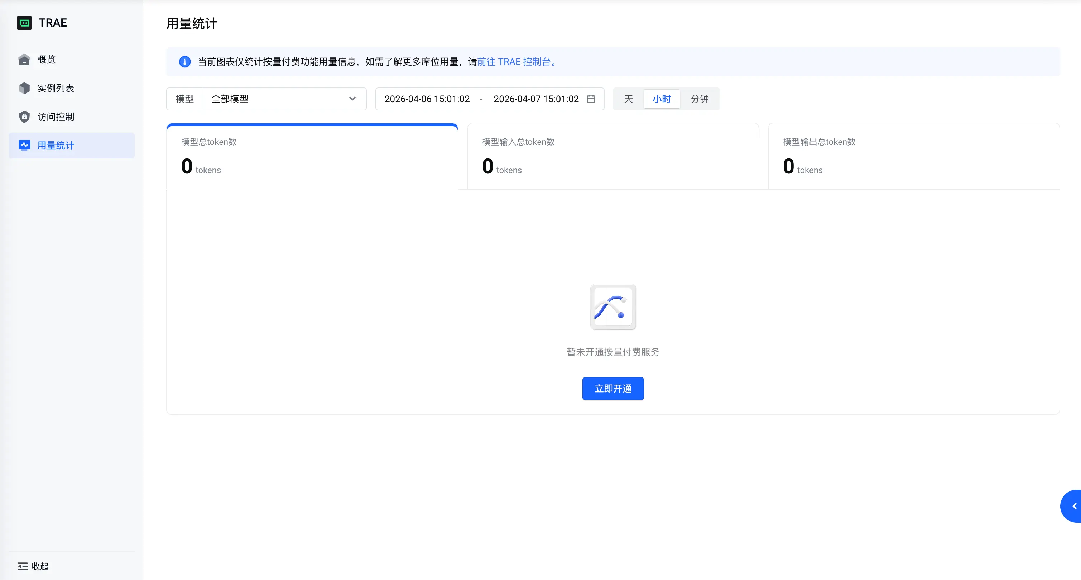The width and height of the screenshot is (1081, 580).
Task: Click the 立即开通 button
Action: click(x=613, y=389)
